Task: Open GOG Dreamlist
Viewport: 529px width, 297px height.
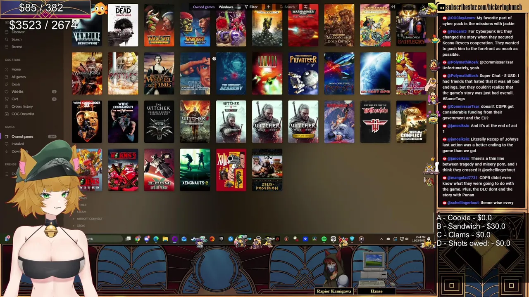Action: (x=23, y=114)
